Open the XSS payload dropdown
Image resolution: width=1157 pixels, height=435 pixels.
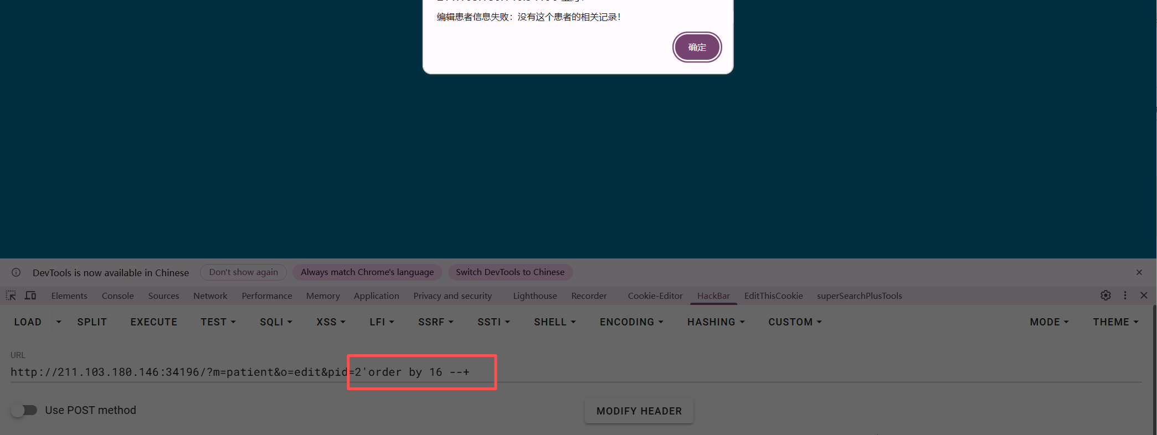click(x=331, y=322)
